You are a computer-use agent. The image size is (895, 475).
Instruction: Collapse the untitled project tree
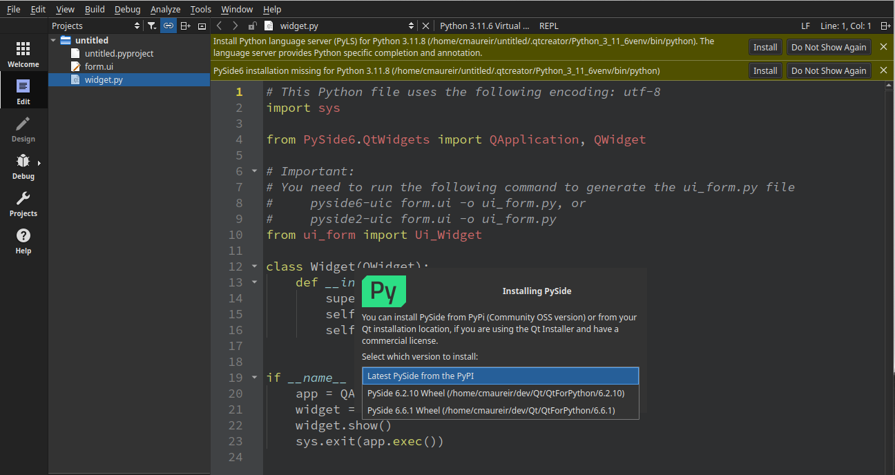(x=53, y=39)
